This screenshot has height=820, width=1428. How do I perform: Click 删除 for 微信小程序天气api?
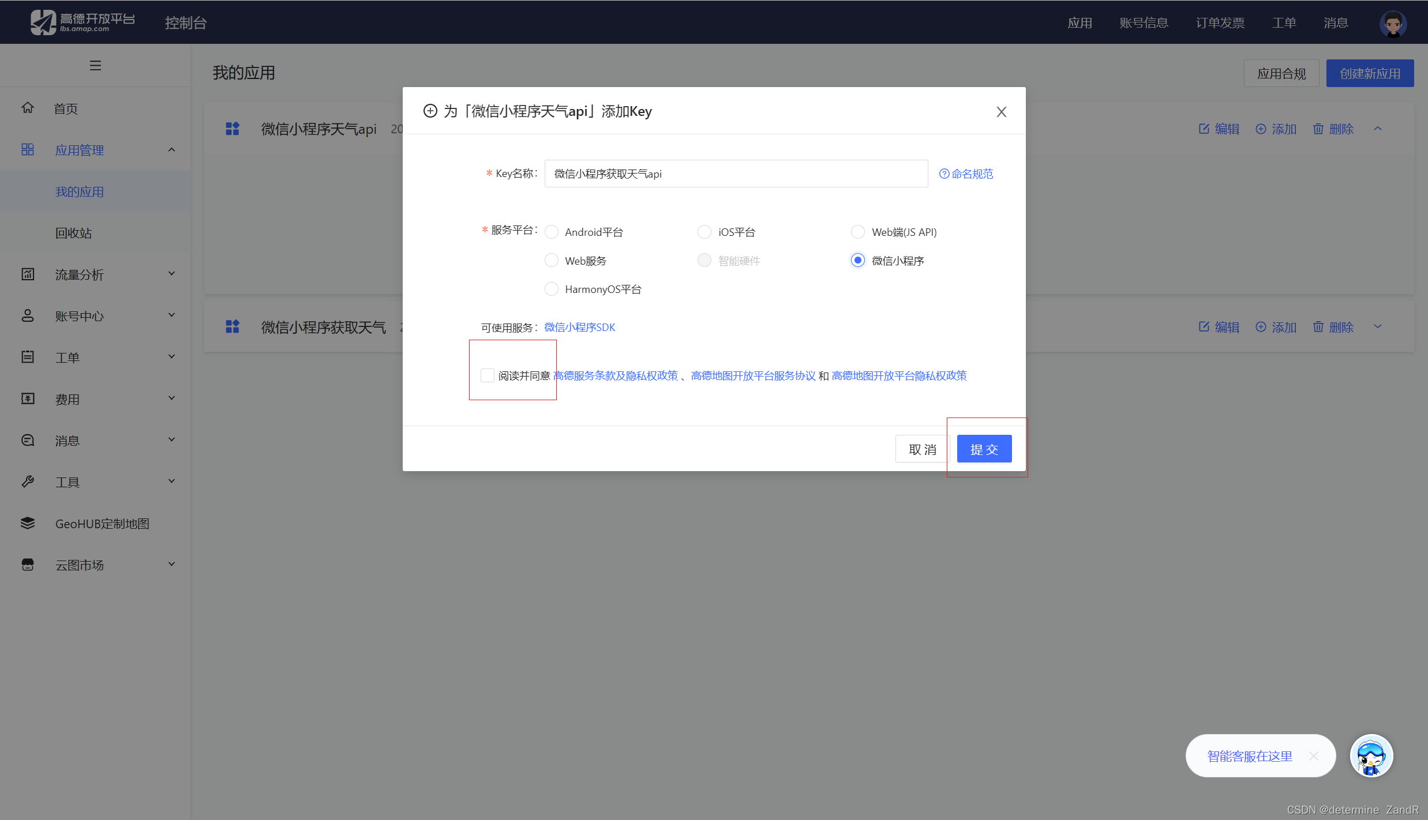tap(1333, 129)
